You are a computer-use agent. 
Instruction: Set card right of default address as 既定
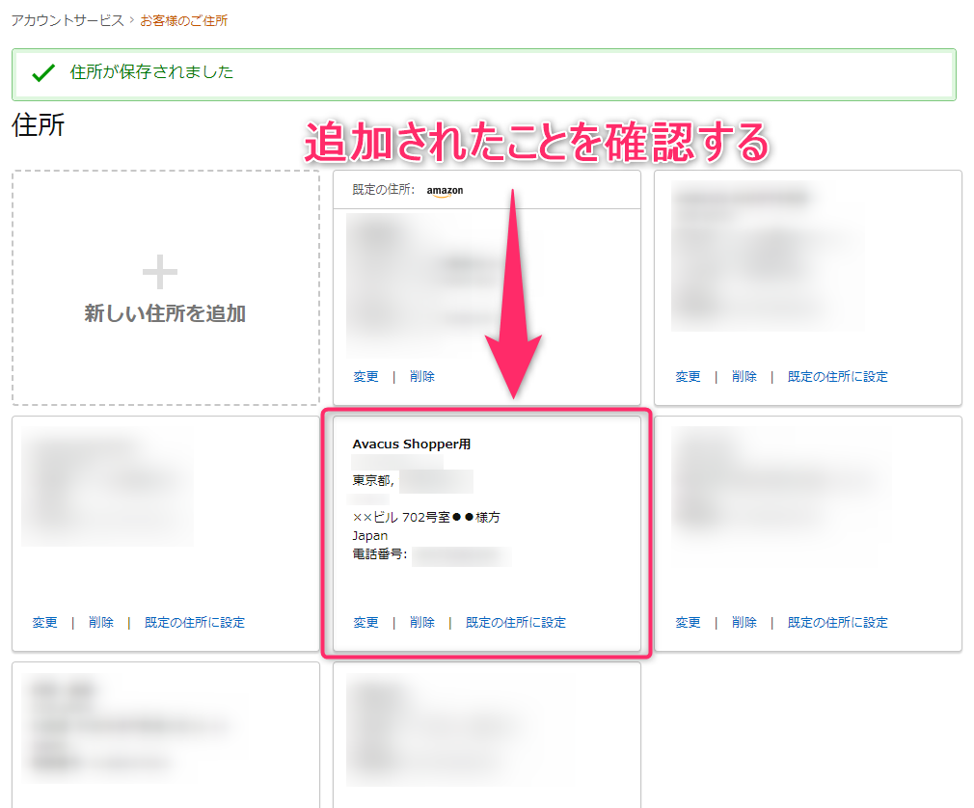837,377
